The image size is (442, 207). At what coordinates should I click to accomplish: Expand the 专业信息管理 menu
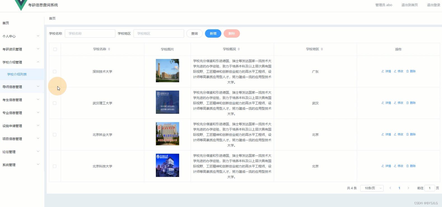tap(22, 113)
